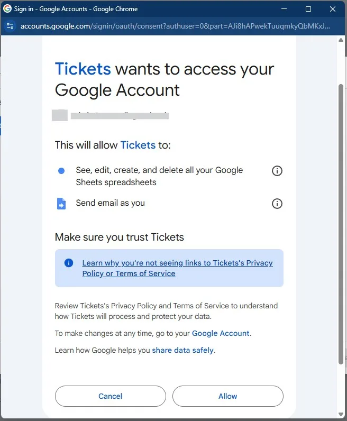Click scrollbar up arrow

click(341, 40)
